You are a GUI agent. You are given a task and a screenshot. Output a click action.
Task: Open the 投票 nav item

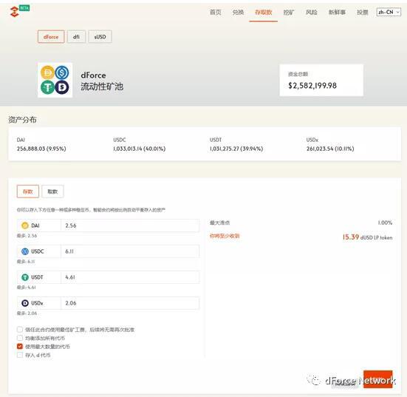(363, 13)
